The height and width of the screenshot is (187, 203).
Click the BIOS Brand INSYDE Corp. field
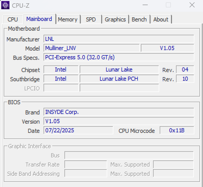click(x=119, y=112)
